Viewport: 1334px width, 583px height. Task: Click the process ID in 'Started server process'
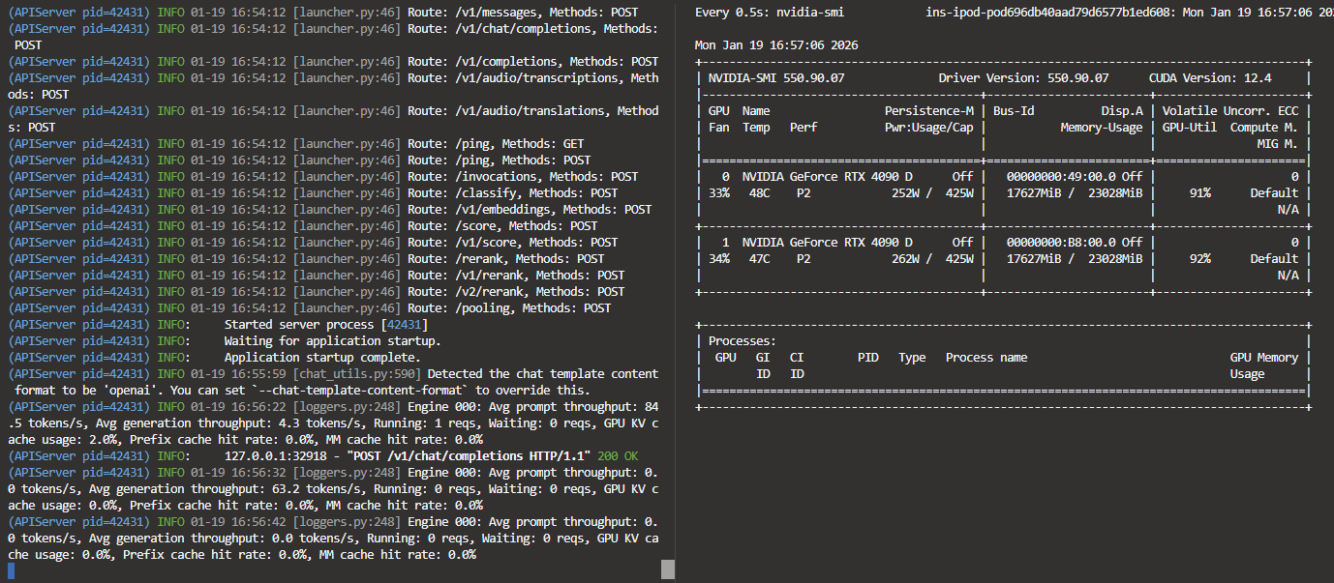[x=404, y=324]
